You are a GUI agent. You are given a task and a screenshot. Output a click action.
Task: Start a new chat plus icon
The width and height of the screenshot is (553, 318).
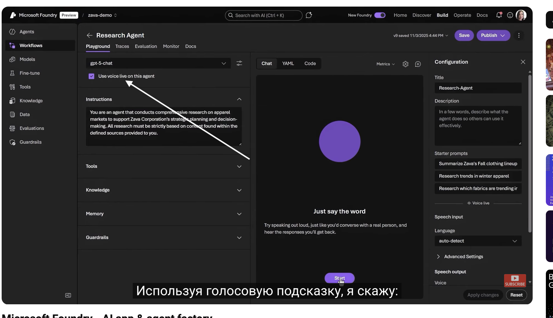tap(418, 64)
